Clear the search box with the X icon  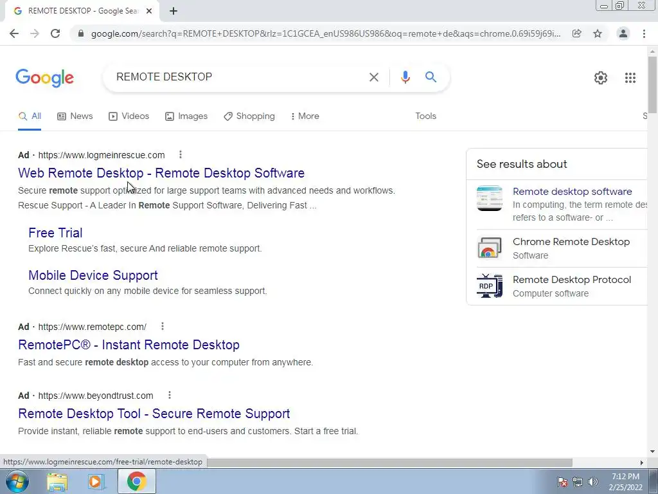coord(373,77)
